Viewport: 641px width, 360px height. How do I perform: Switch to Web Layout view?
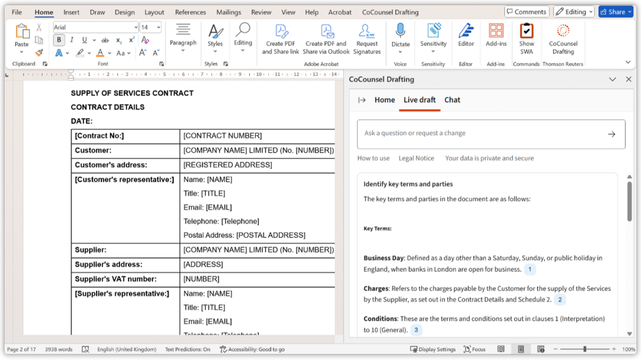(x=541, y=349)
